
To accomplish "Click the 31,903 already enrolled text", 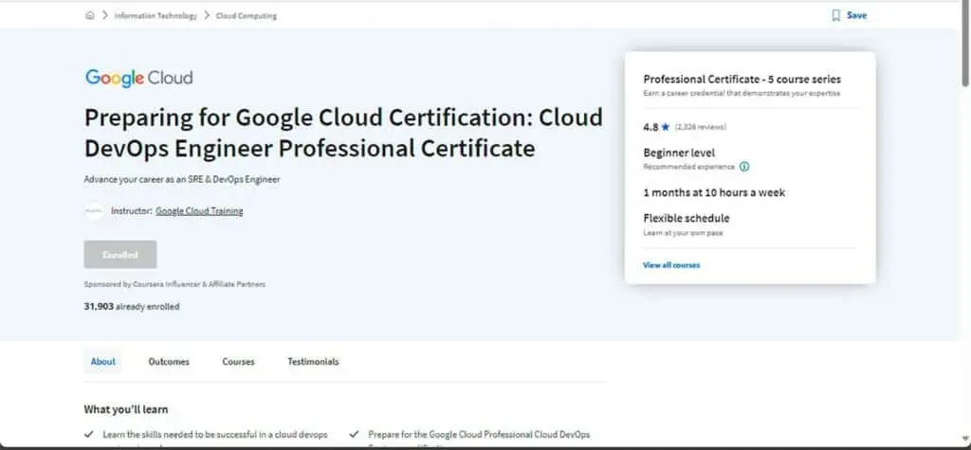I will (x=132, y=306).
